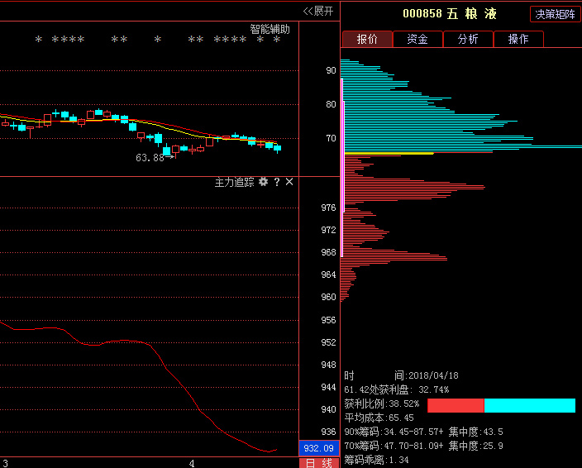The width and height of the screenshot is (582, 468).
Task: Click the indicator axis label 936
Action: (x=328, y=432)
